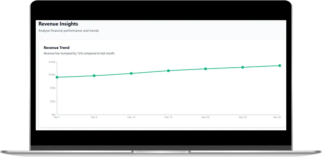Select the data point for Mar 25
322x157 pixels.
[x=243, y=67]
